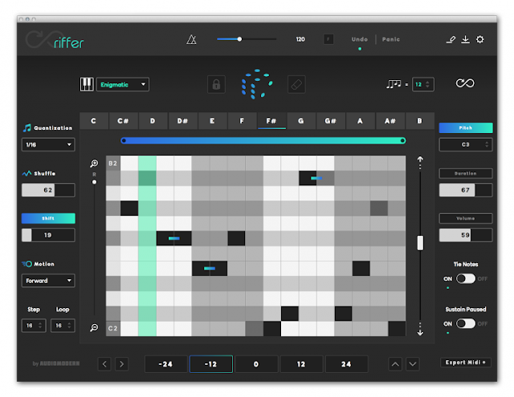Select the D root note tab

coord(153,121)
